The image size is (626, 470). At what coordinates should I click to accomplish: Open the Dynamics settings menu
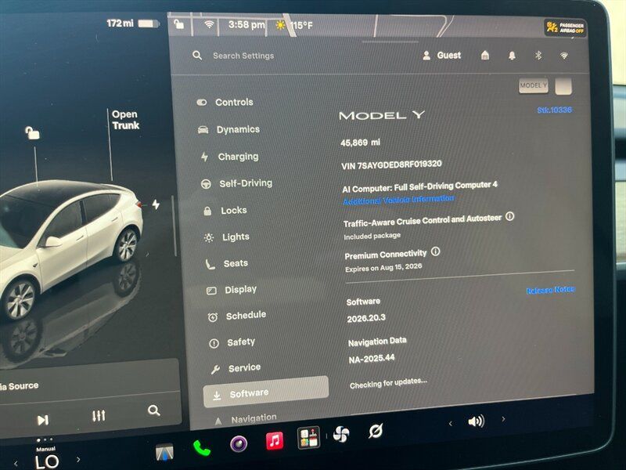coord(228,129)
